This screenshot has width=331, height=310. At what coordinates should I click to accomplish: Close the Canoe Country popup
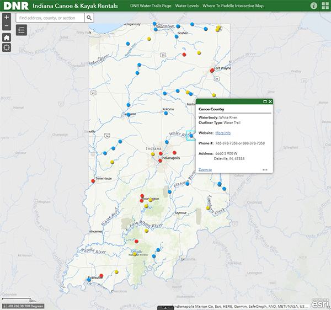click(x=270, y=102)
